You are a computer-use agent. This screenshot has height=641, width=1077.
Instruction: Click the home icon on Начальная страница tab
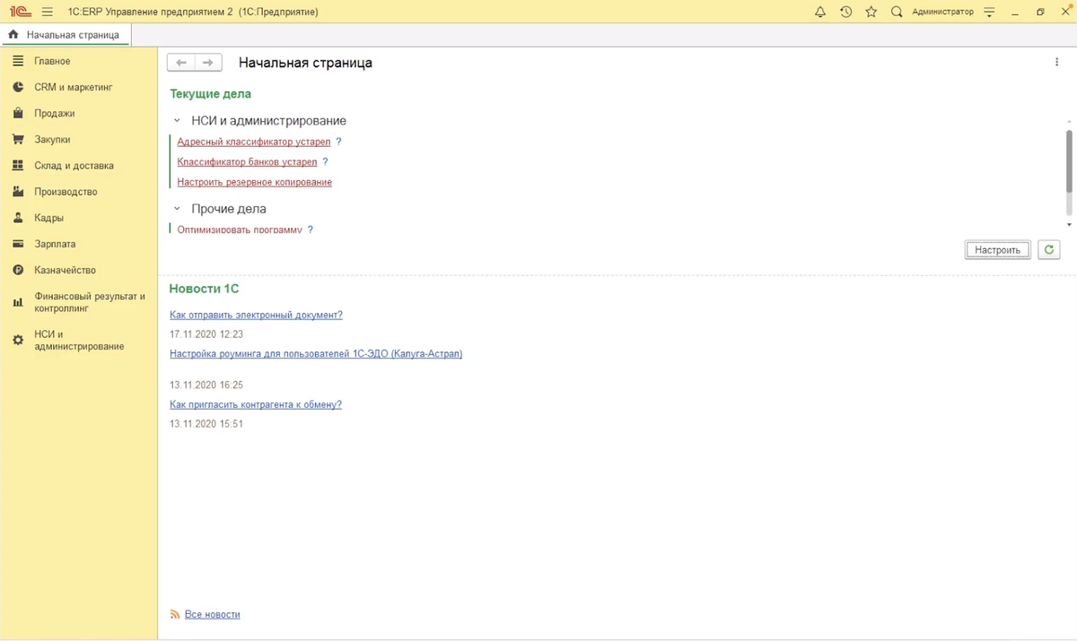[13, 35]
